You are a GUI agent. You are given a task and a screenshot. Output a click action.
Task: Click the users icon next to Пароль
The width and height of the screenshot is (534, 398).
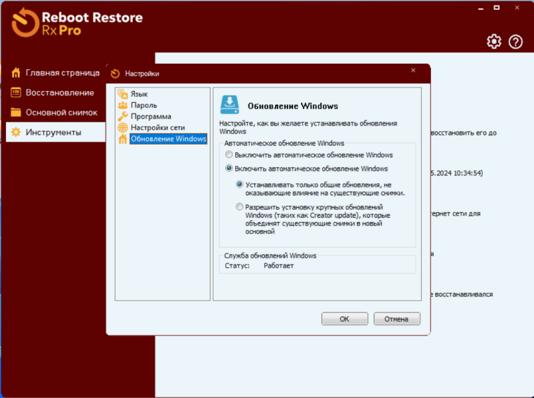(x=123, y=105)
